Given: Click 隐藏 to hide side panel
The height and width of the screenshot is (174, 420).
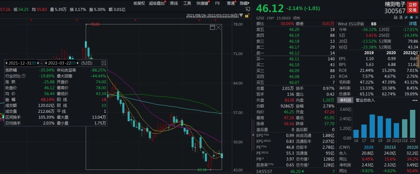Looking at the screenshot, I should click(x=244, y=3).
